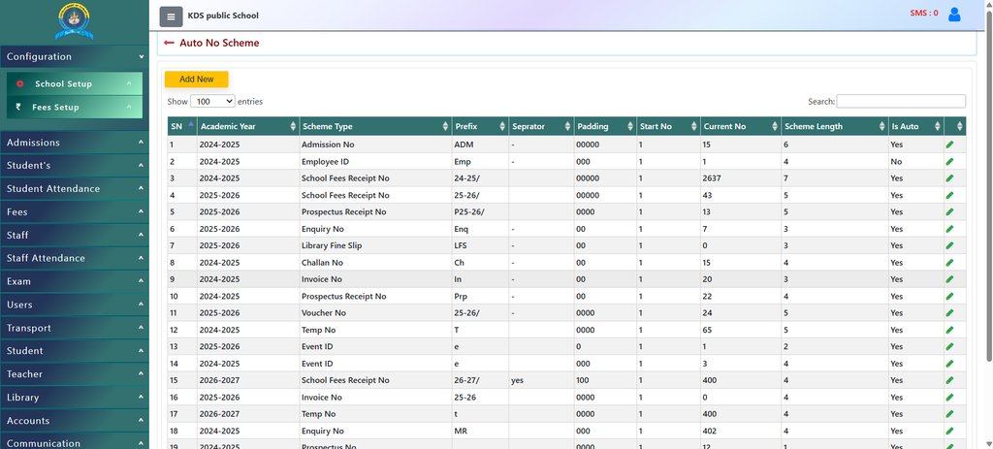Open the Teacher menu
Screen dimensions: 993x449
pos(74,374)
